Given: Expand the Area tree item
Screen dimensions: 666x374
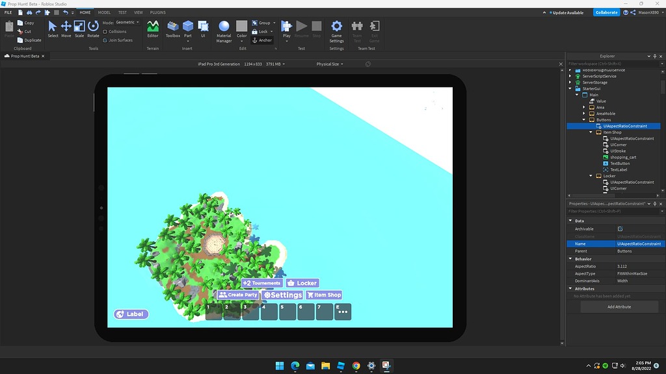Looking at the screenshot, I should [x=585, y=106].
